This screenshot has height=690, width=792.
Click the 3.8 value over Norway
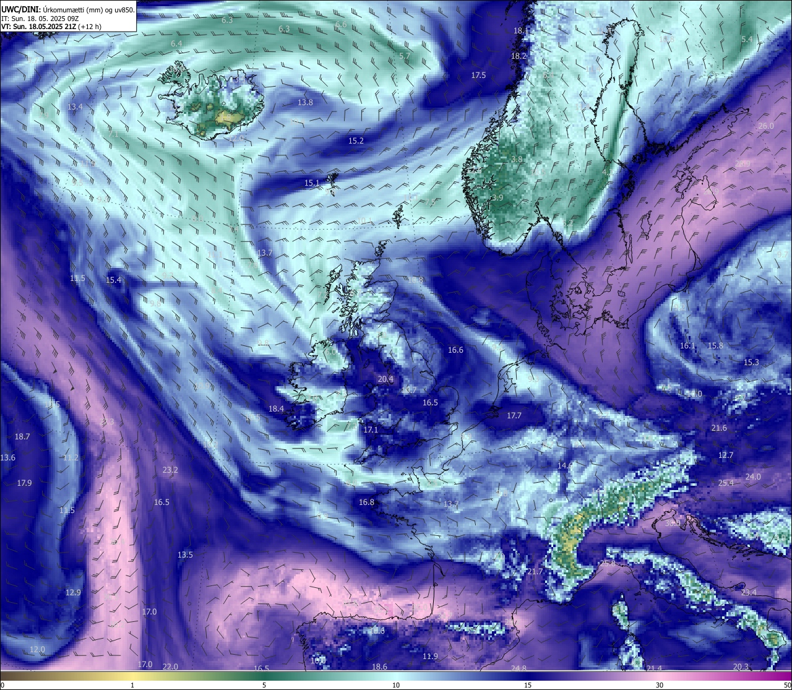(x=517, y=160)
